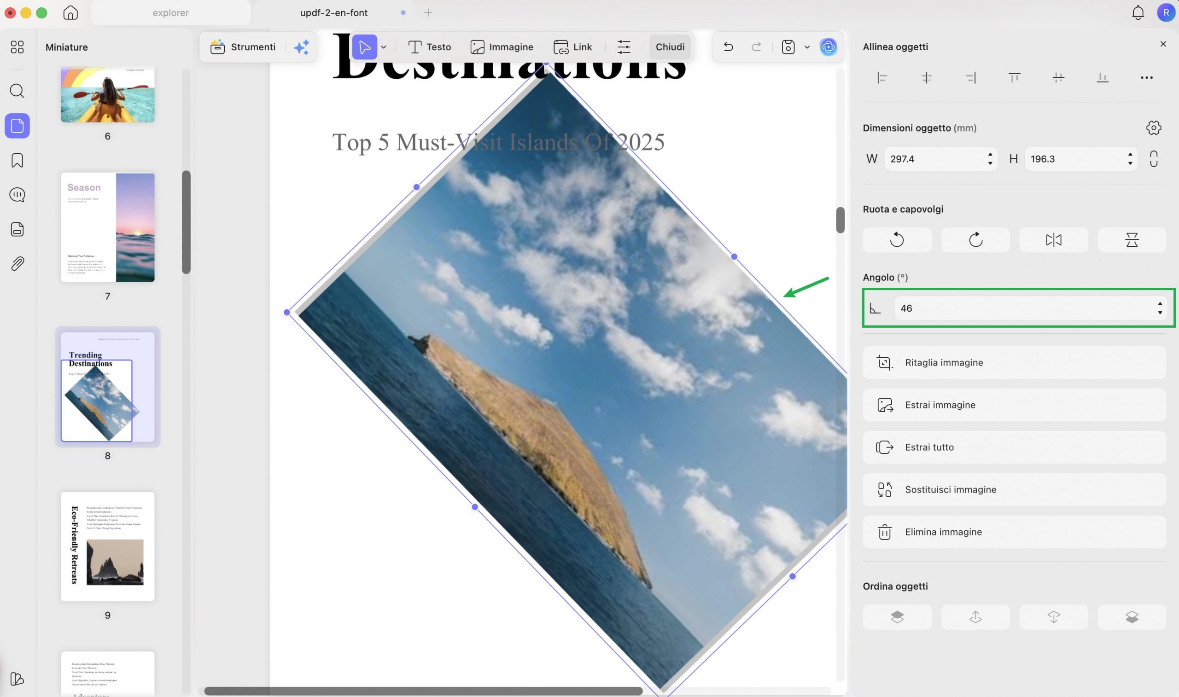Click the width W input field

click(940, 159)
